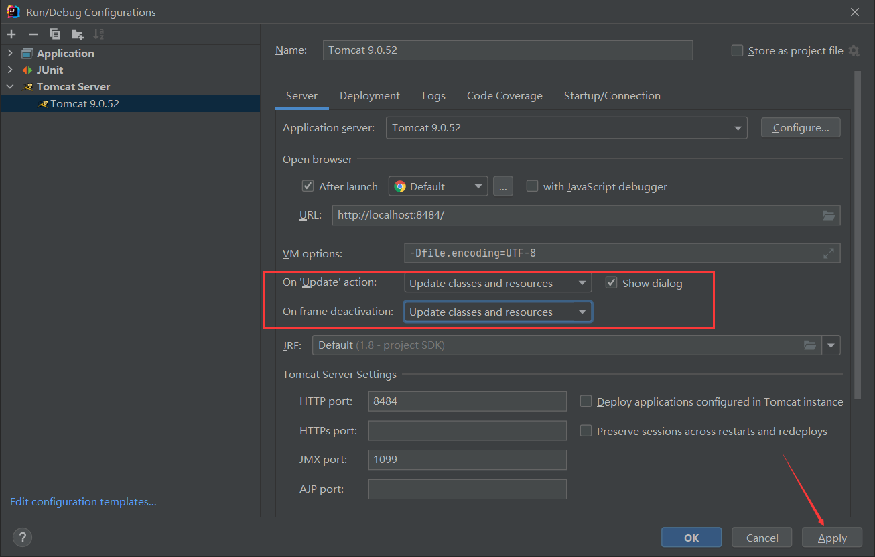Screen dimensions: 875x557
Task: Copy configuration icon in toolbar
Action: pos(55,34)
